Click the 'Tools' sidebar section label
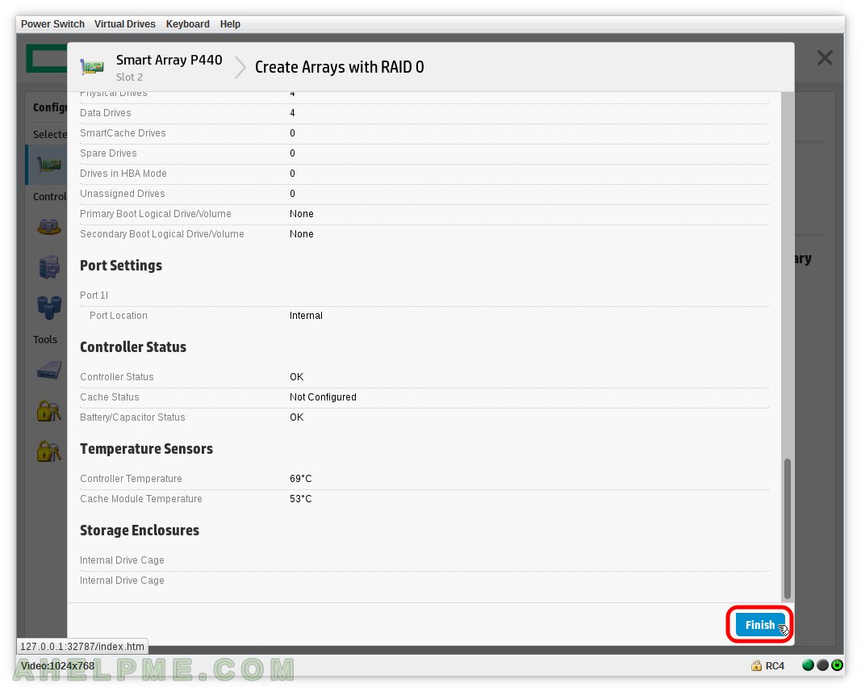Viewport: 861px width, 692px height. pyautogui.click(x=45, y=340)
